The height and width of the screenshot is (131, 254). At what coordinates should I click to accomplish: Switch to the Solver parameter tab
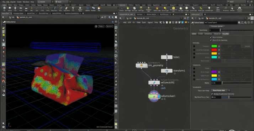194,34
